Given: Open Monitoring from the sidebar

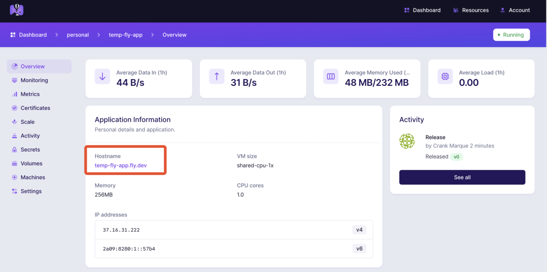Looking at the screenshot, I should click(x=34, y=80).
